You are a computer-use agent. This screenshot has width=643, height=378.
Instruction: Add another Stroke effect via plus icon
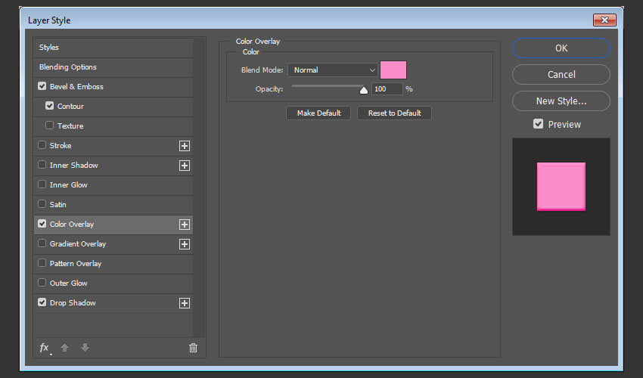click(184, 146)
